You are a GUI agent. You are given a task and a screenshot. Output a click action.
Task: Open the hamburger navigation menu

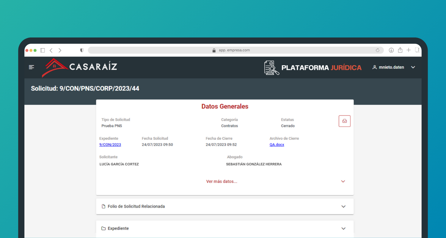pos(32,67)
